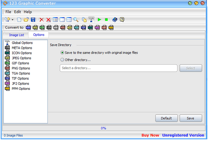Click the Select a directory input field
Viewport: 211px width, 141px height.
point(118,68)
